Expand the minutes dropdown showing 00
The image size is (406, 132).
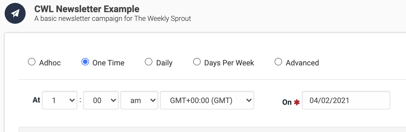[101, 100]
